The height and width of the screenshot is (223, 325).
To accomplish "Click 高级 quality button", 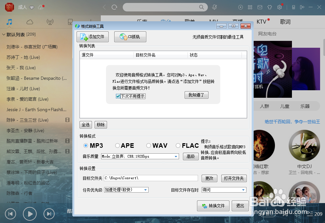I will click(x=191, y=156).
